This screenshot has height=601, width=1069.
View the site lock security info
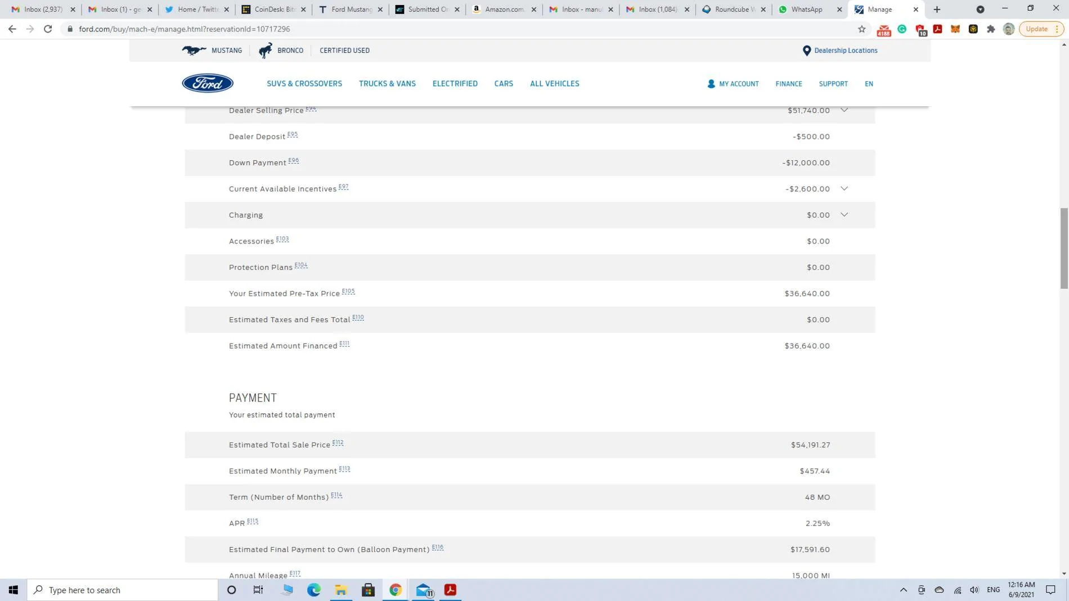70,29
